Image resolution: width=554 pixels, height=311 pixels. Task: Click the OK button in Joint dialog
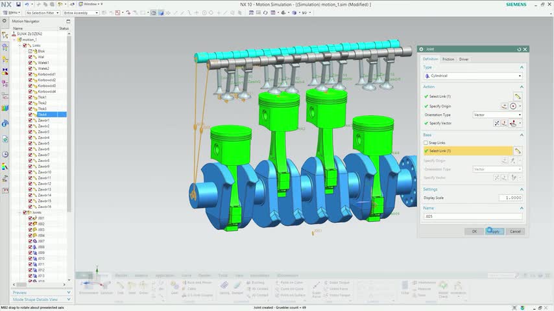pos(474,231)
